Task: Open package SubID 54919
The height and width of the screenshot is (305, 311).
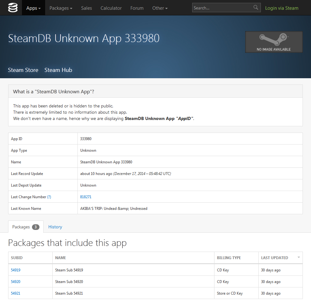Action: tap(16, 270)
